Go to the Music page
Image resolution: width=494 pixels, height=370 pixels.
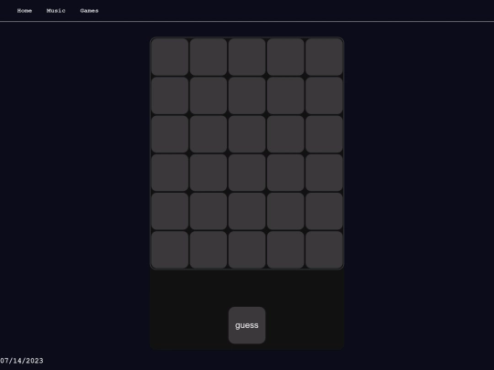56,11
